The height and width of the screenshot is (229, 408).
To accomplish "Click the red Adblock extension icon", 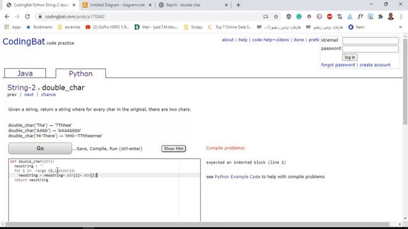I will click(x=330, y=17).
